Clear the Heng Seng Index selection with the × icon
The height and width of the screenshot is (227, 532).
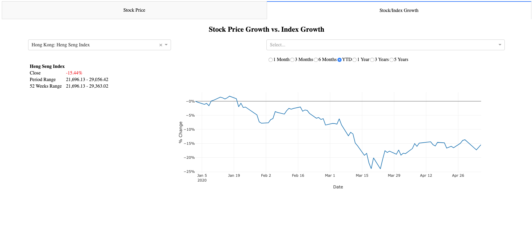click(160, 45)
